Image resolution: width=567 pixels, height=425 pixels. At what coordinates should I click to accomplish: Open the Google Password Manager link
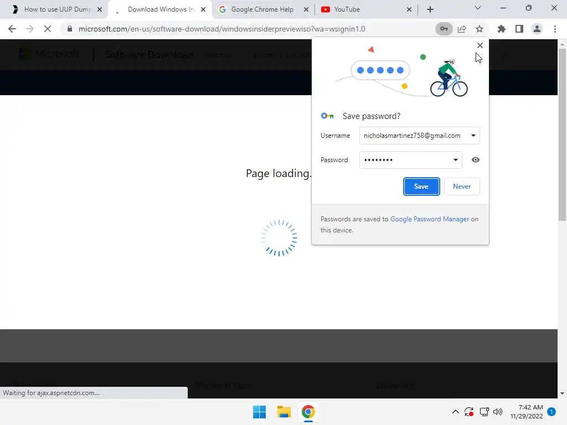pyautogui.click(x=430, y=219)
